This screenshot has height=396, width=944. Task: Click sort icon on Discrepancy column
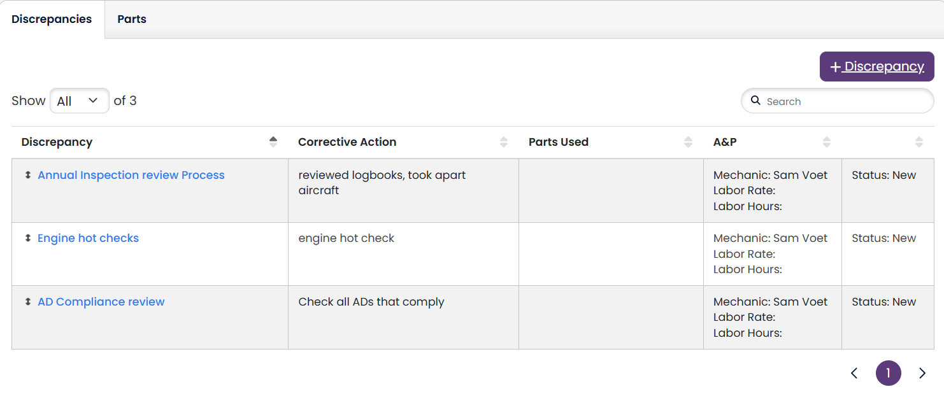(273, 142)
